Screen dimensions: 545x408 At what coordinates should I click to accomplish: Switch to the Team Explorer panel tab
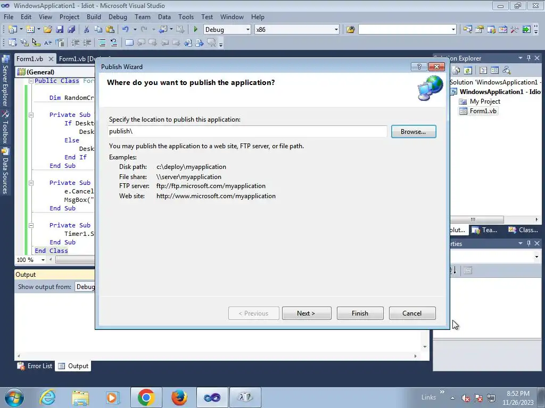(x=485, y=230)
